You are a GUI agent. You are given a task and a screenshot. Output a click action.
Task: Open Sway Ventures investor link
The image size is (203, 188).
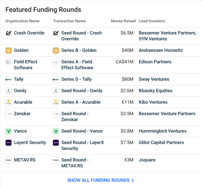tap(154, 79)
